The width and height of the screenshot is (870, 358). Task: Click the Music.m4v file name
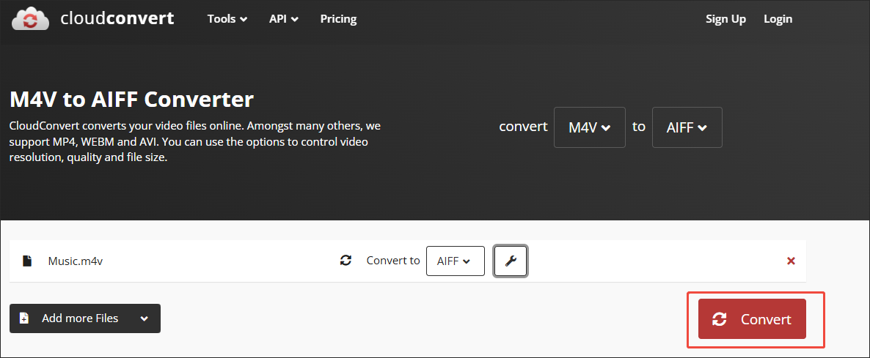coord(76,261)
